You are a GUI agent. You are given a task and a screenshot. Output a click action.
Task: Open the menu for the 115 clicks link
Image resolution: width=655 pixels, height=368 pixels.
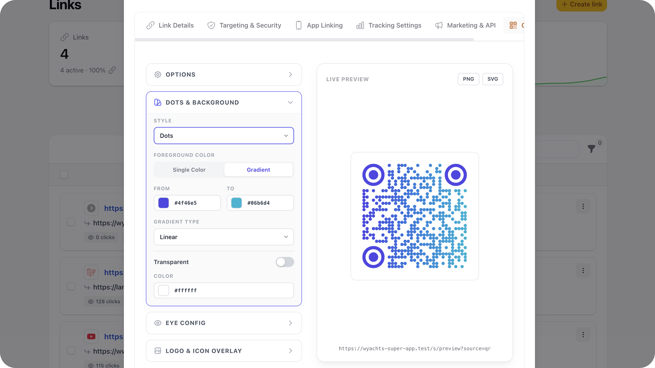click(x=583, y=335)
